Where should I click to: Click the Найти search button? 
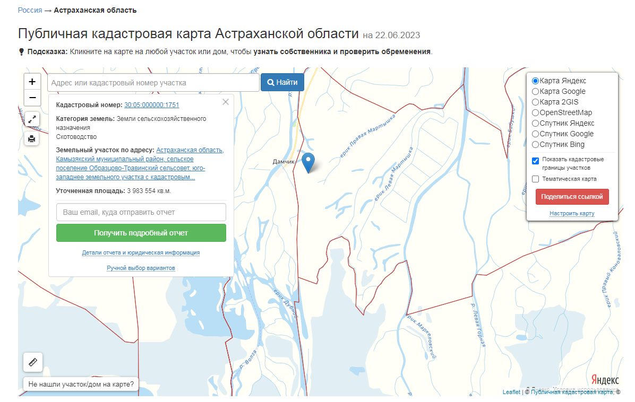[282, 82]
